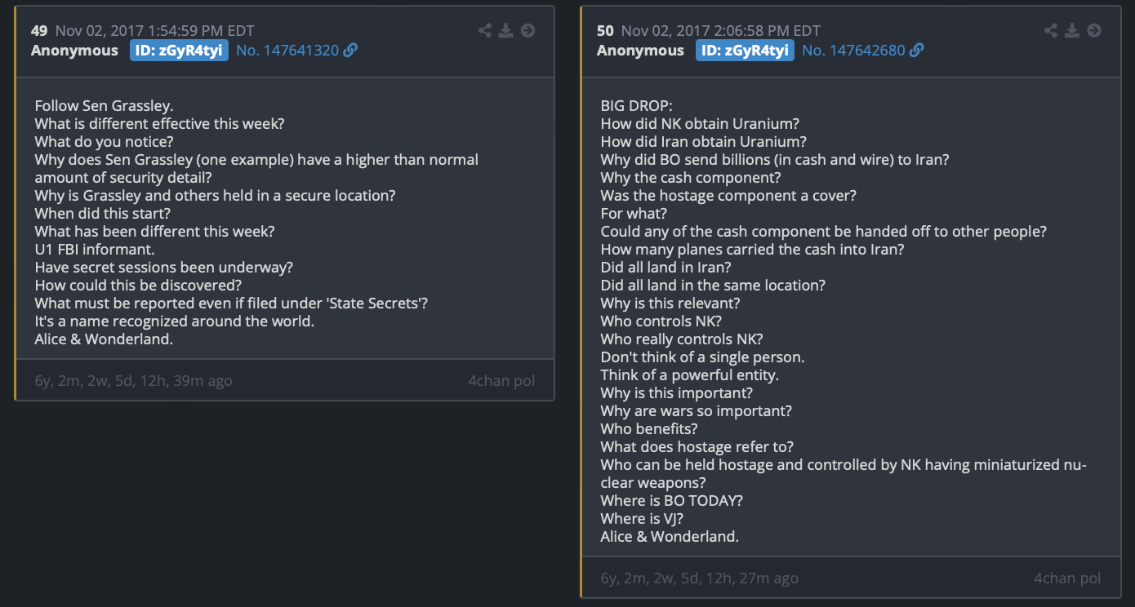Click the chain link icon beside No. 147642680

tap(916, 51)
